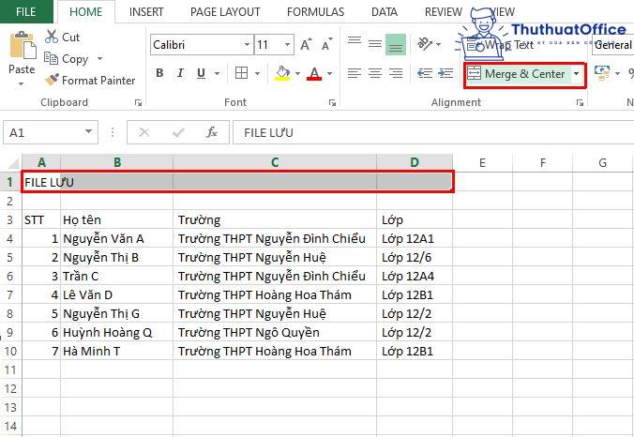Click the formula bar showing FILE LƯU
The width and height of the screenshot is (634, 437).
[x=433, y=132]
